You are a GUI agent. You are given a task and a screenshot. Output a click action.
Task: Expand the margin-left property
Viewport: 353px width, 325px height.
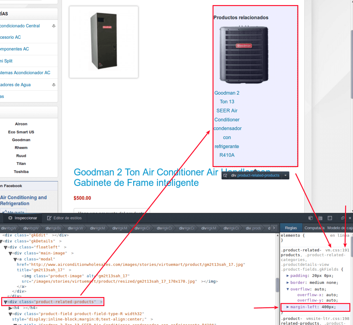(x=288, y=307)
